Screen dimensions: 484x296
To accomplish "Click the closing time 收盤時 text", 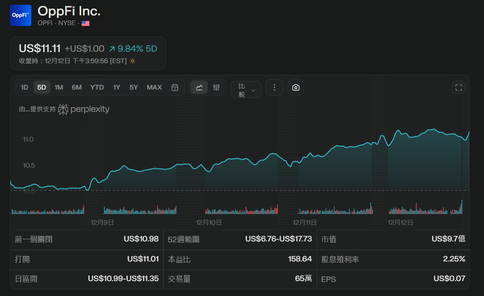I will pyautogui.click(x=73, y=61).
